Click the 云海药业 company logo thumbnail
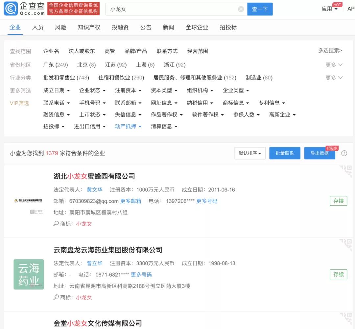Viewport: 355px width, 329px height. coord(29,274)
